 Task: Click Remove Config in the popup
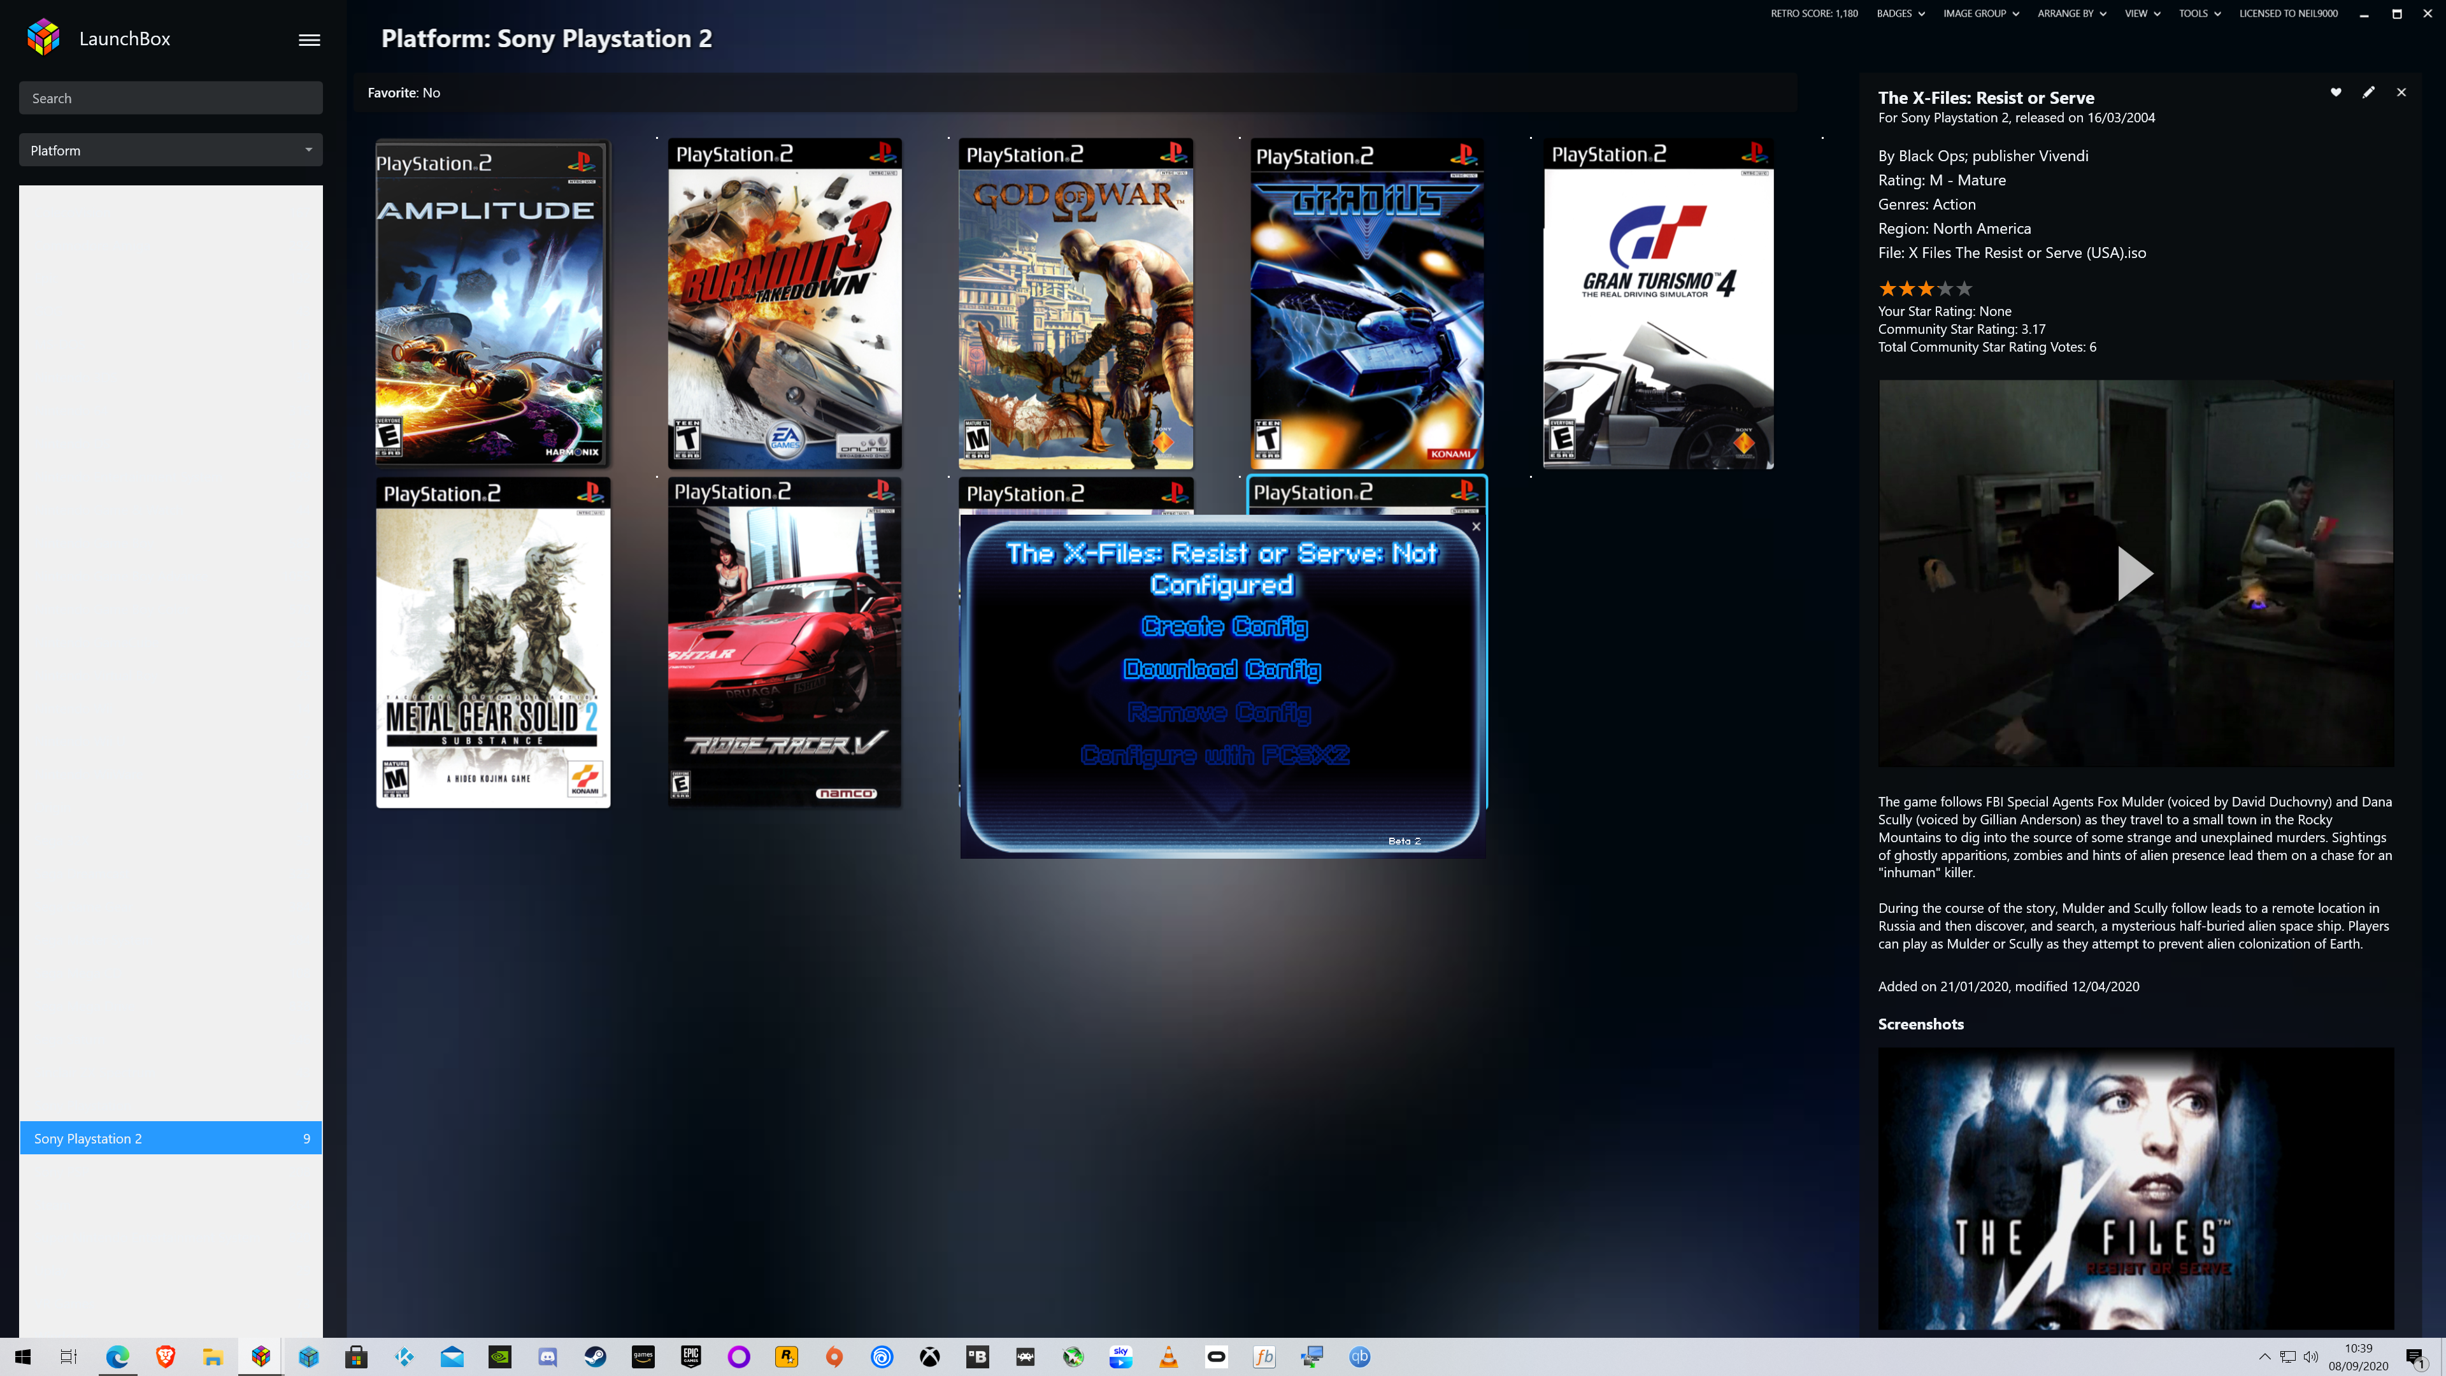(1219, 712)
